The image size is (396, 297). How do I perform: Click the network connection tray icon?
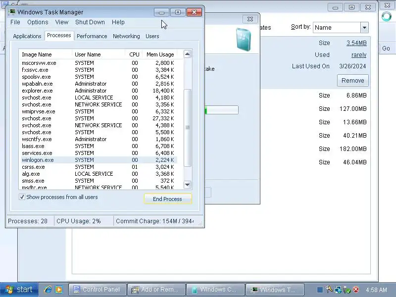[x=338, y=290]
